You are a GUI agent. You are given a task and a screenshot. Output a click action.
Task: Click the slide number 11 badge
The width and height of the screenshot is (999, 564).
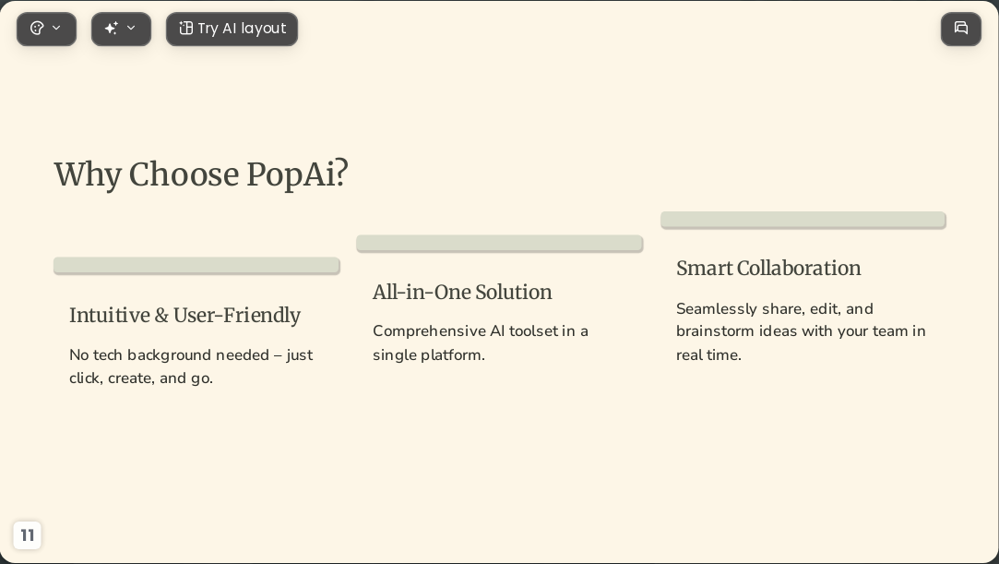(x=28, y=534)
